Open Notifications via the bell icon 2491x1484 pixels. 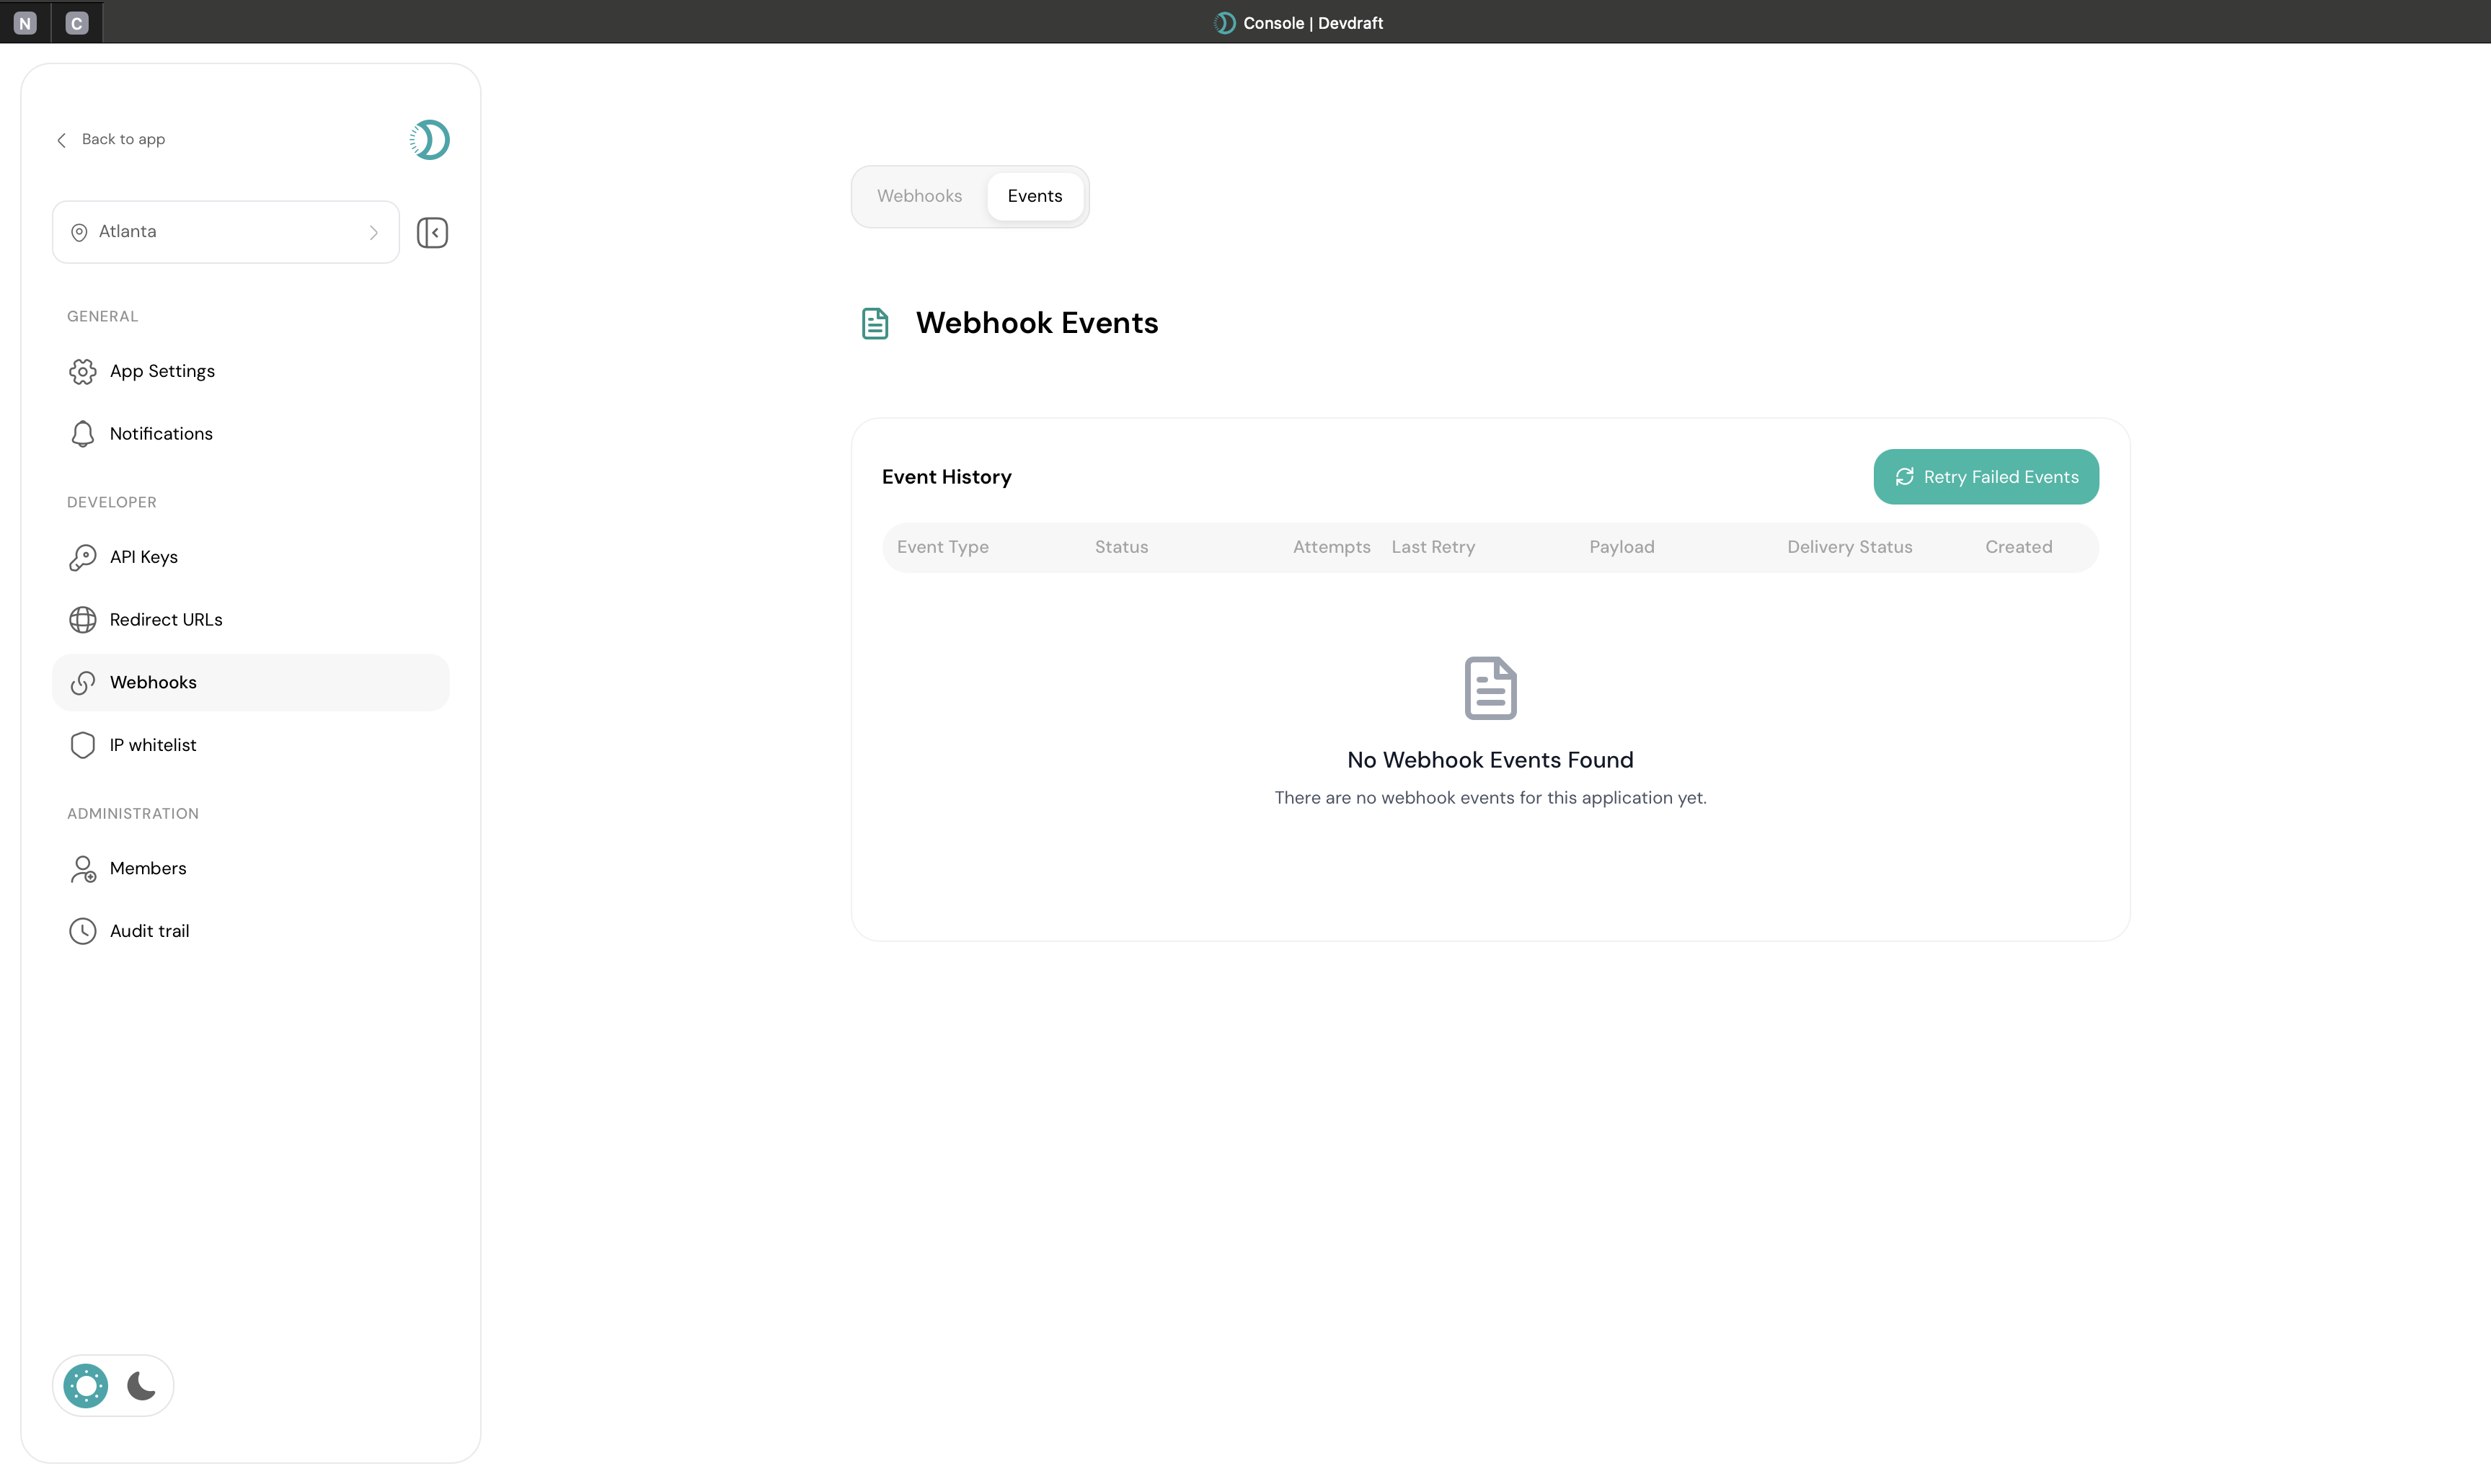click(83, 433)
